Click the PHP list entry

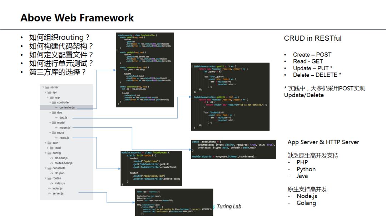point(302,162)
